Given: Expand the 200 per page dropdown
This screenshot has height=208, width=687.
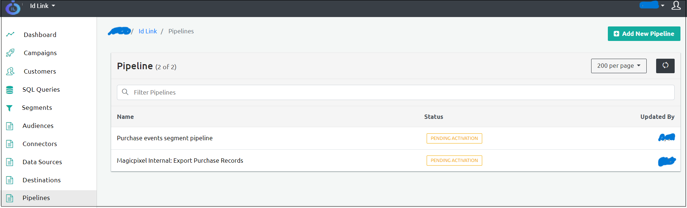Looking at the screenshot, I should point(618,66).
